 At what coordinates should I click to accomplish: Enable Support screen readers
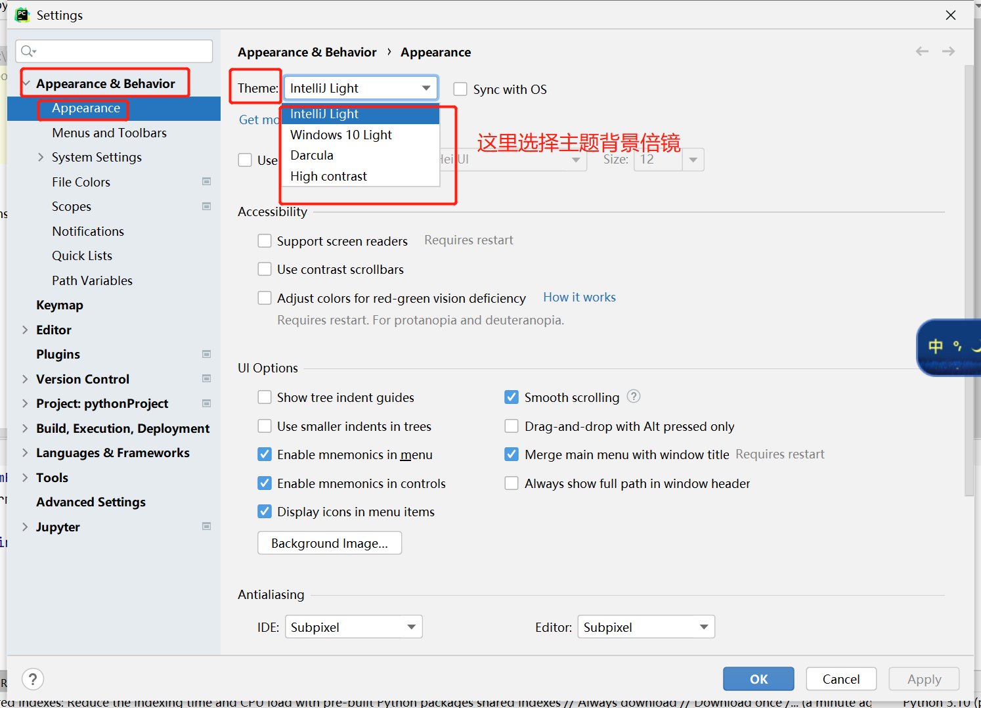[265, 241]
